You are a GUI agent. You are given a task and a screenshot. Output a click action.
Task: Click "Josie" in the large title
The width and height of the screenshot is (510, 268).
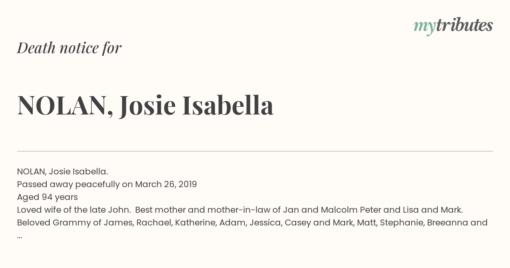pyautogui.click(x=147, y=105)
